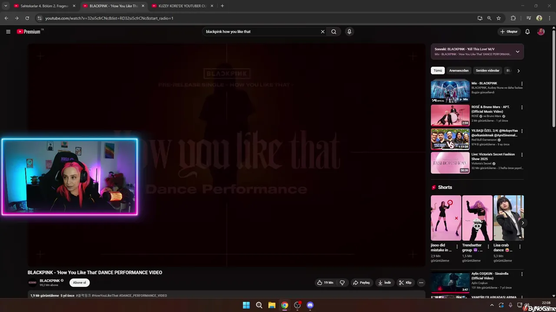Open BLACKPINK channel name link
Image resolution: width=556 pixels, height=312 pixels.
(50, 281)
